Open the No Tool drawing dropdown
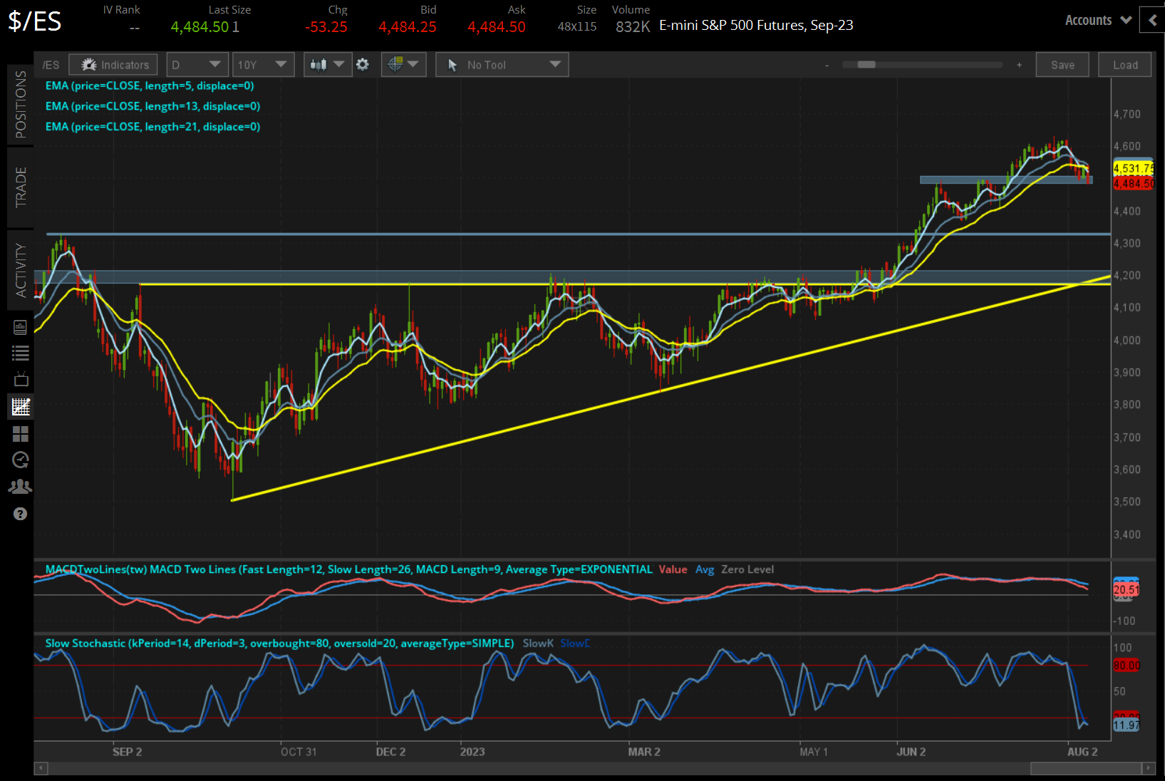The image size is (1165, 781). (502, 64)
